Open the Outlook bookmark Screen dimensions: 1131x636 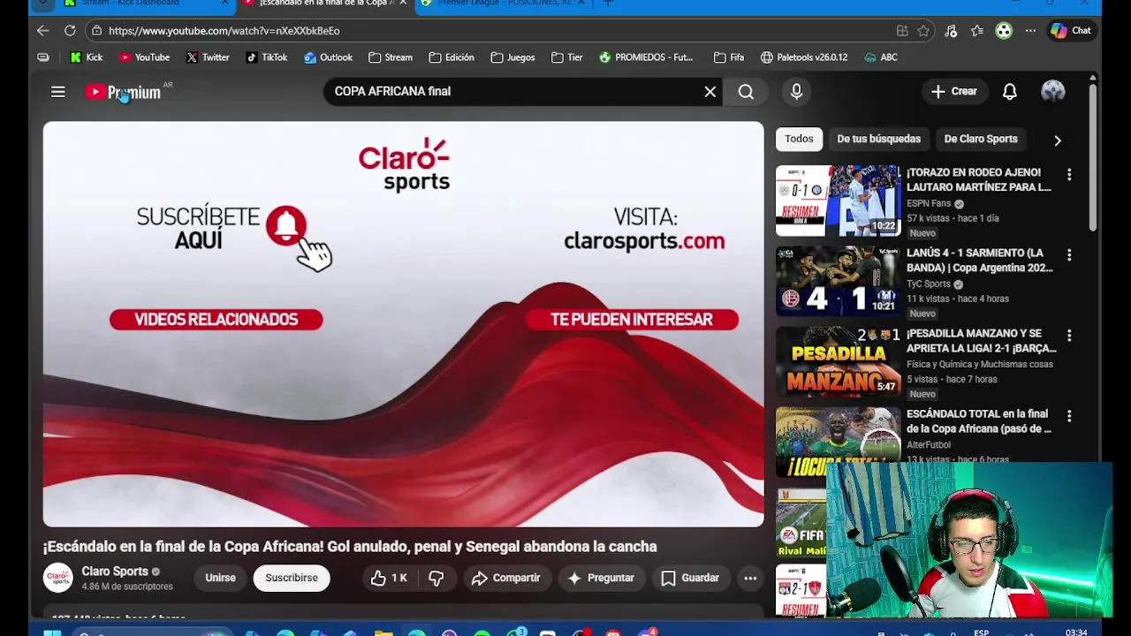[328, 57]
